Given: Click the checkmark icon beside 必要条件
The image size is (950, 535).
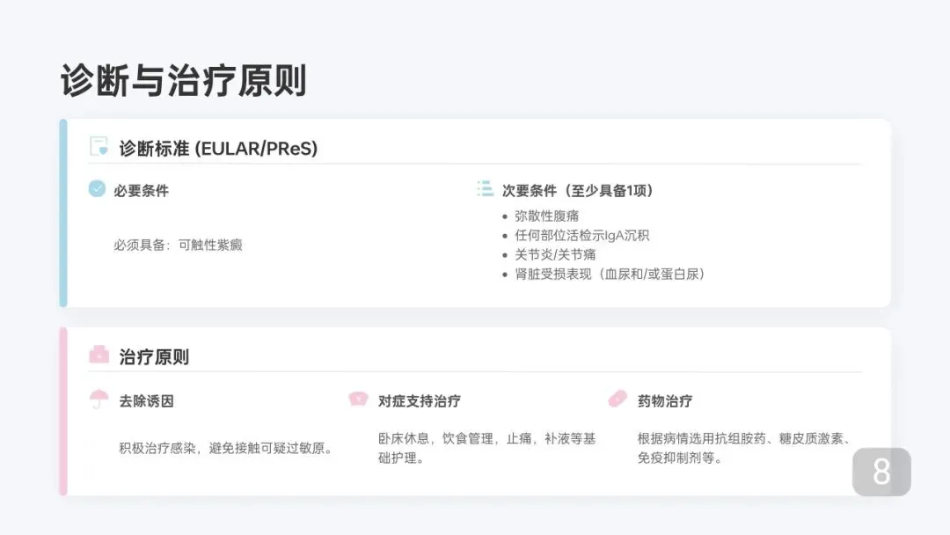Looking at the screenshot, I should (x=97, y=188).
